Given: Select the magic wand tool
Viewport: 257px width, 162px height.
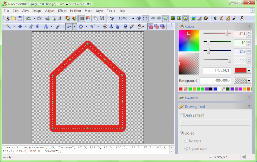Looking at the screenshot, I should tap(8, 26).
